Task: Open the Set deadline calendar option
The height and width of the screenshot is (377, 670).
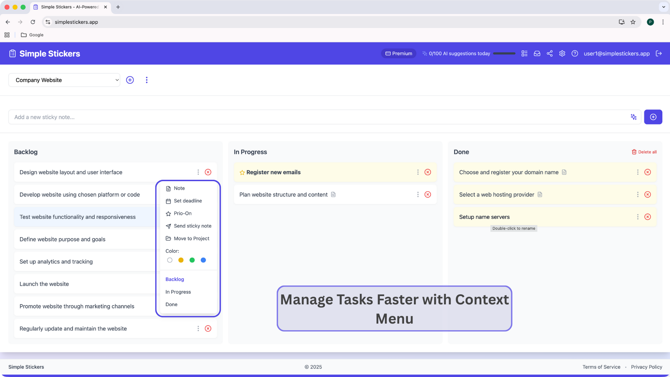Action: [188, 201]
